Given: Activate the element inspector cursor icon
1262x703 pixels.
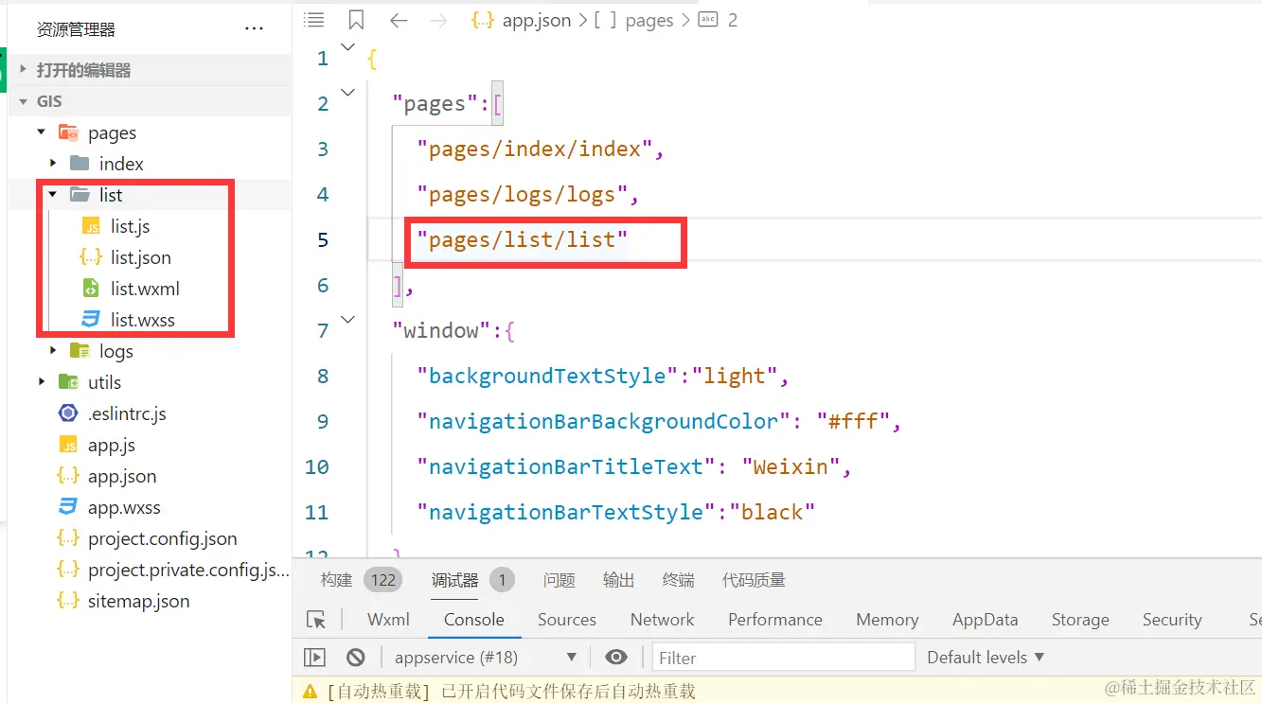Looking at the screenshot, I should (316, 620).
